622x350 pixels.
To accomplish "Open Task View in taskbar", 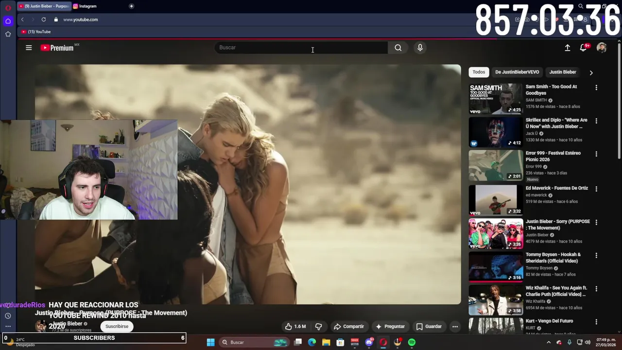I will (298, 342).
